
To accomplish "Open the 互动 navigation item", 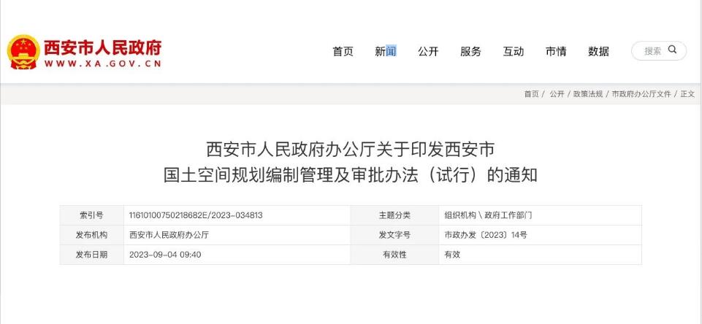I will [513, 51].
